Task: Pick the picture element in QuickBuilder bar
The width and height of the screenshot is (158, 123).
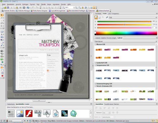Action: coord(20,113)
